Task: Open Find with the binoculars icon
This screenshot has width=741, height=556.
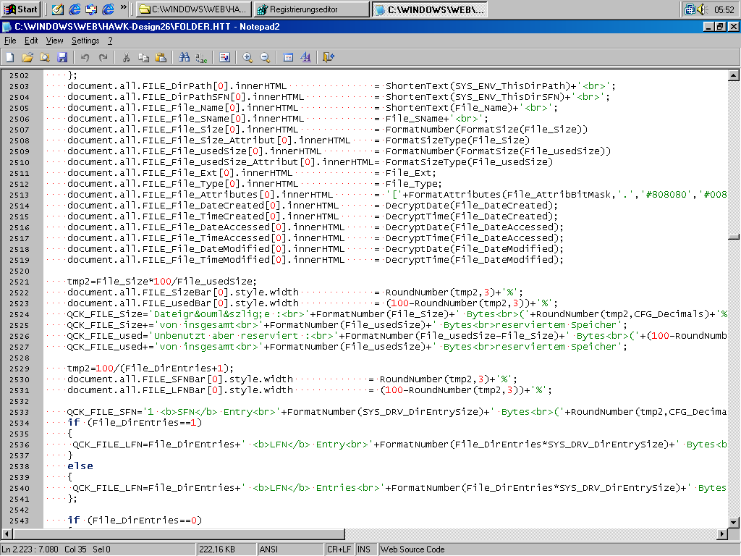Action: click(185, 57)
